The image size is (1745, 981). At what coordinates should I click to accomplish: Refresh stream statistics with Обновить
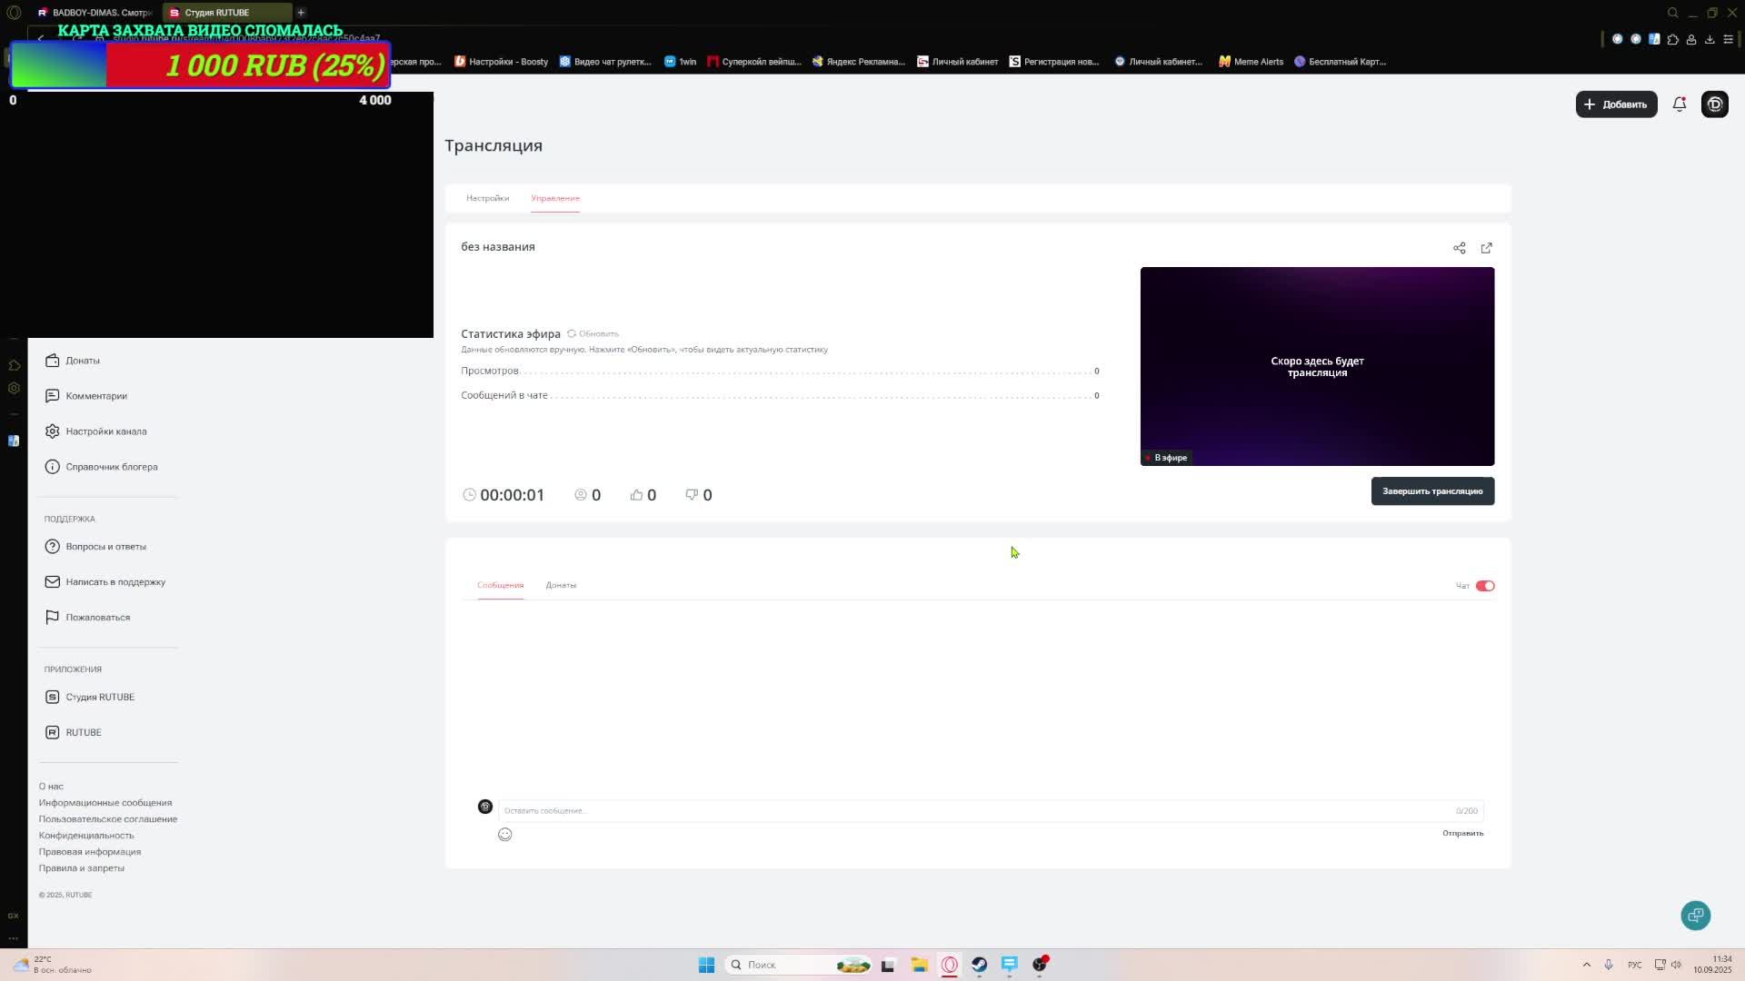(593, 334)
